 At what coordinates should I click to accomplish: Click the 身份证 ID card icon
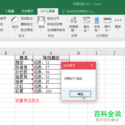tap(86, 20)
